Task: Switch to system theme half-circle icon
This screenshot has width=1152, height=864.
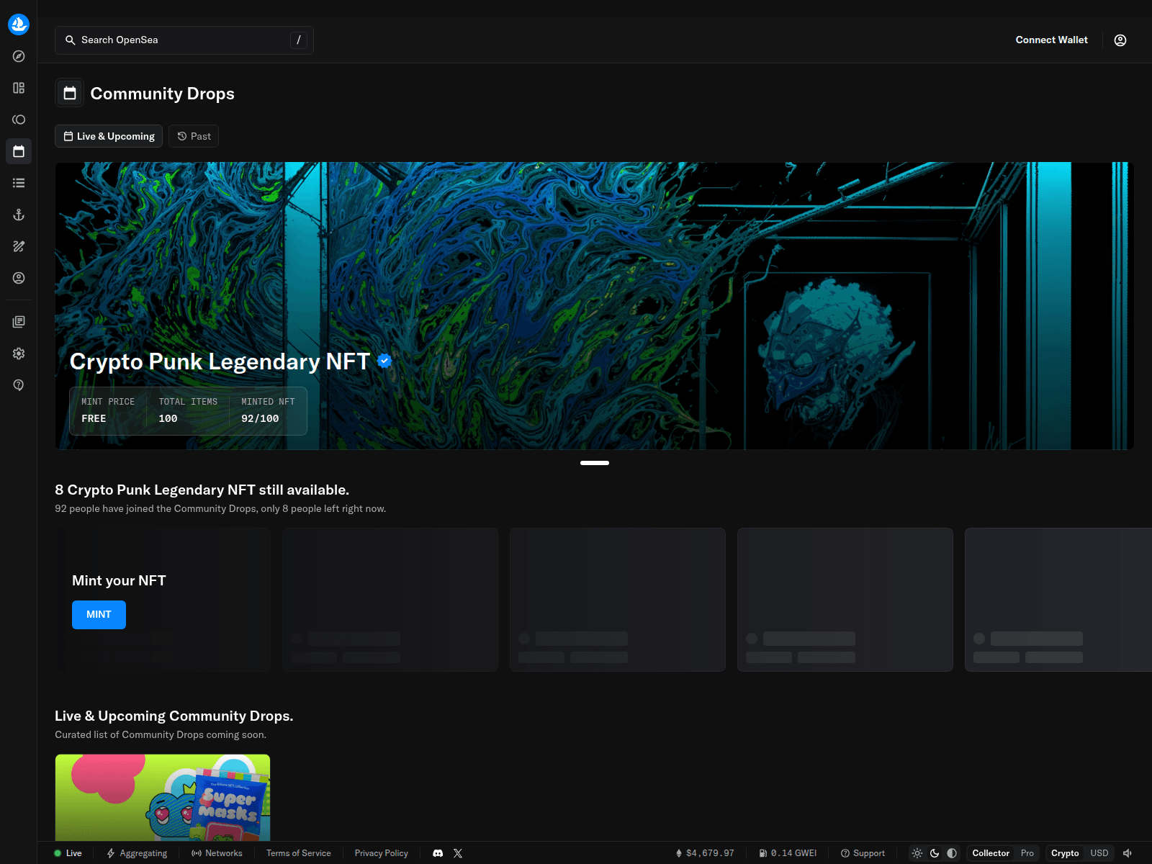Action: click(x=952, y=853)
